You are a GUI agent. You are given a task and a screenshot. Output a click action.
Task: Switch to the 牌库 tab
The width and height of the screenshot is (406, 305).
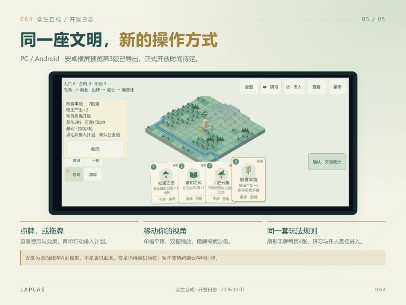pos(93,175)
